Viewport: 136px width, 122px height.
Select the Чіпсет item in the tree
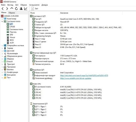tap(11, 37)
